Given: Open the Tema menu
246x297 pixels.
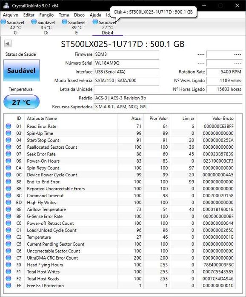Looking at the screenshot, I should pyautogui.click(x=64, y=15).
